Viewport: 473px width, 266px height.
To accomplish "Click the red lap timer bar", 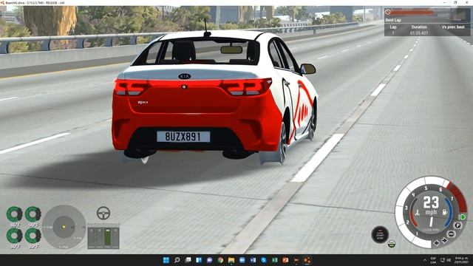I will click(412, 12).
